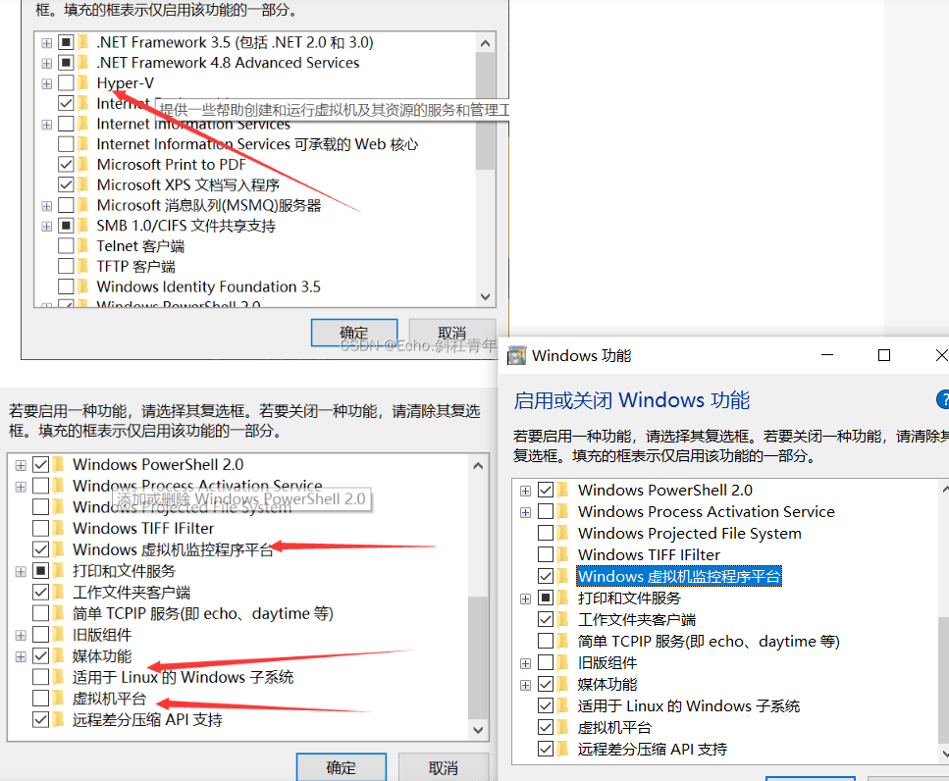Click folder icon beside 虚拟机平台 in right dialog
Viewport: 949px width, 781px height.
(x=563, y=727)
